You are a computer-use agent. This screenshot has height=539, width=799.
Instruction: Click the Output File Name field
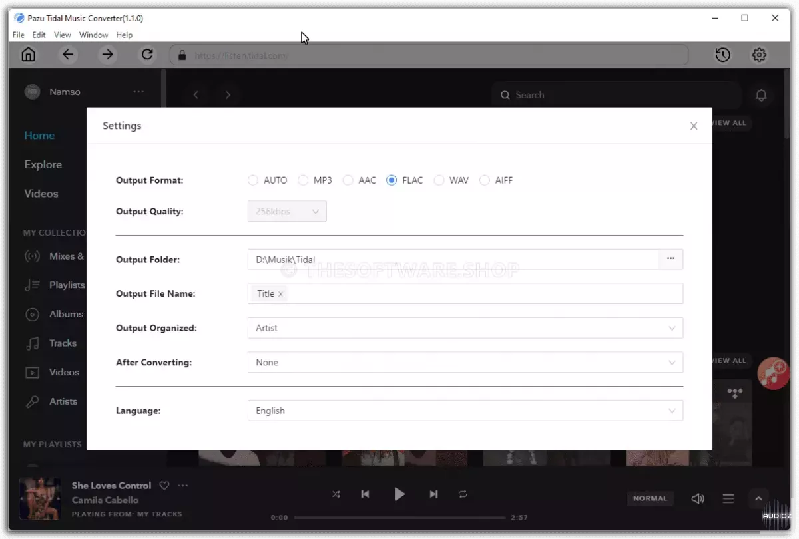pos(465,293)
